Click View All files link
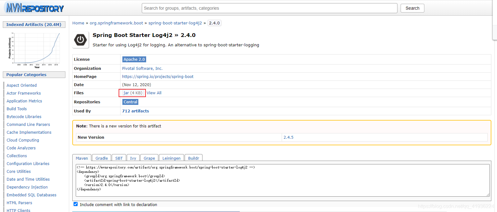497x212 pixels. 154,93
